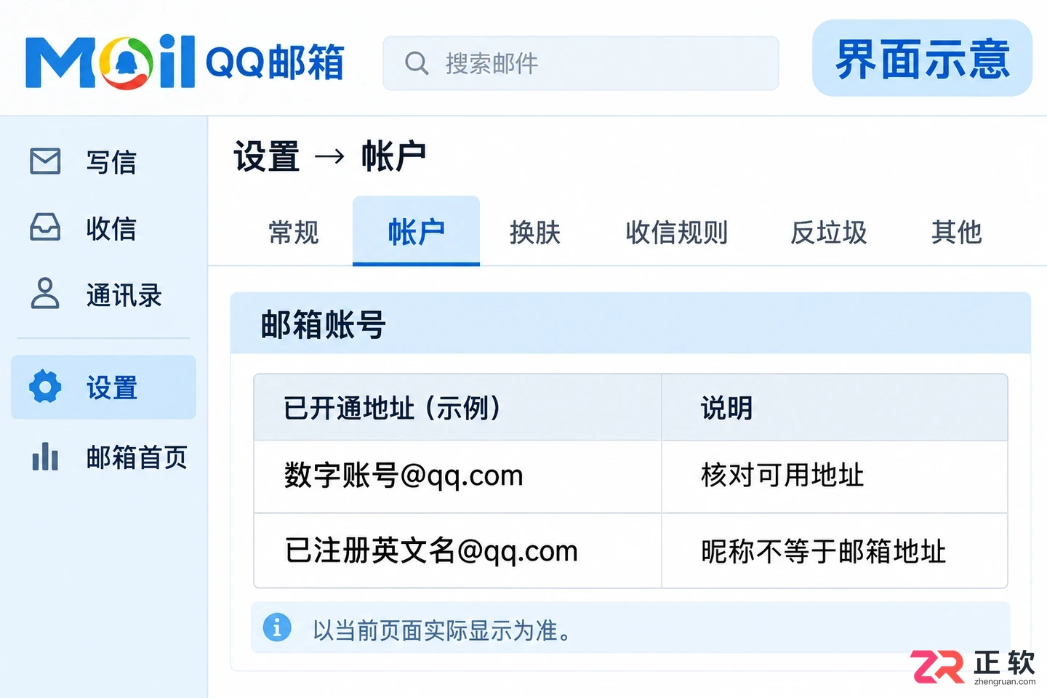Click the 邮箱账号 section header

pyautogui.click(x=630, y=324)
